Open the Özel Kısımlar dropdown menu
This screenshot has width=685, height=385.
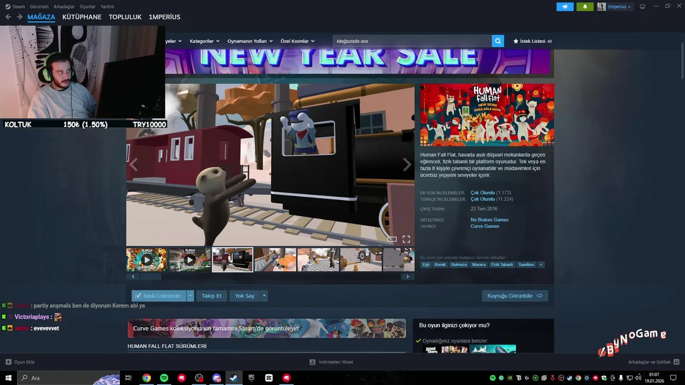pyautogui.click(x=298, y=41)
